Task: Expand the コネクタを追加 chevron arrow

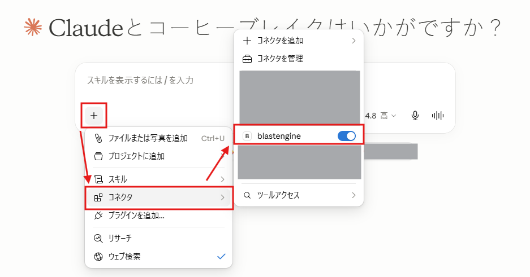Action: (x=354, y=41)
